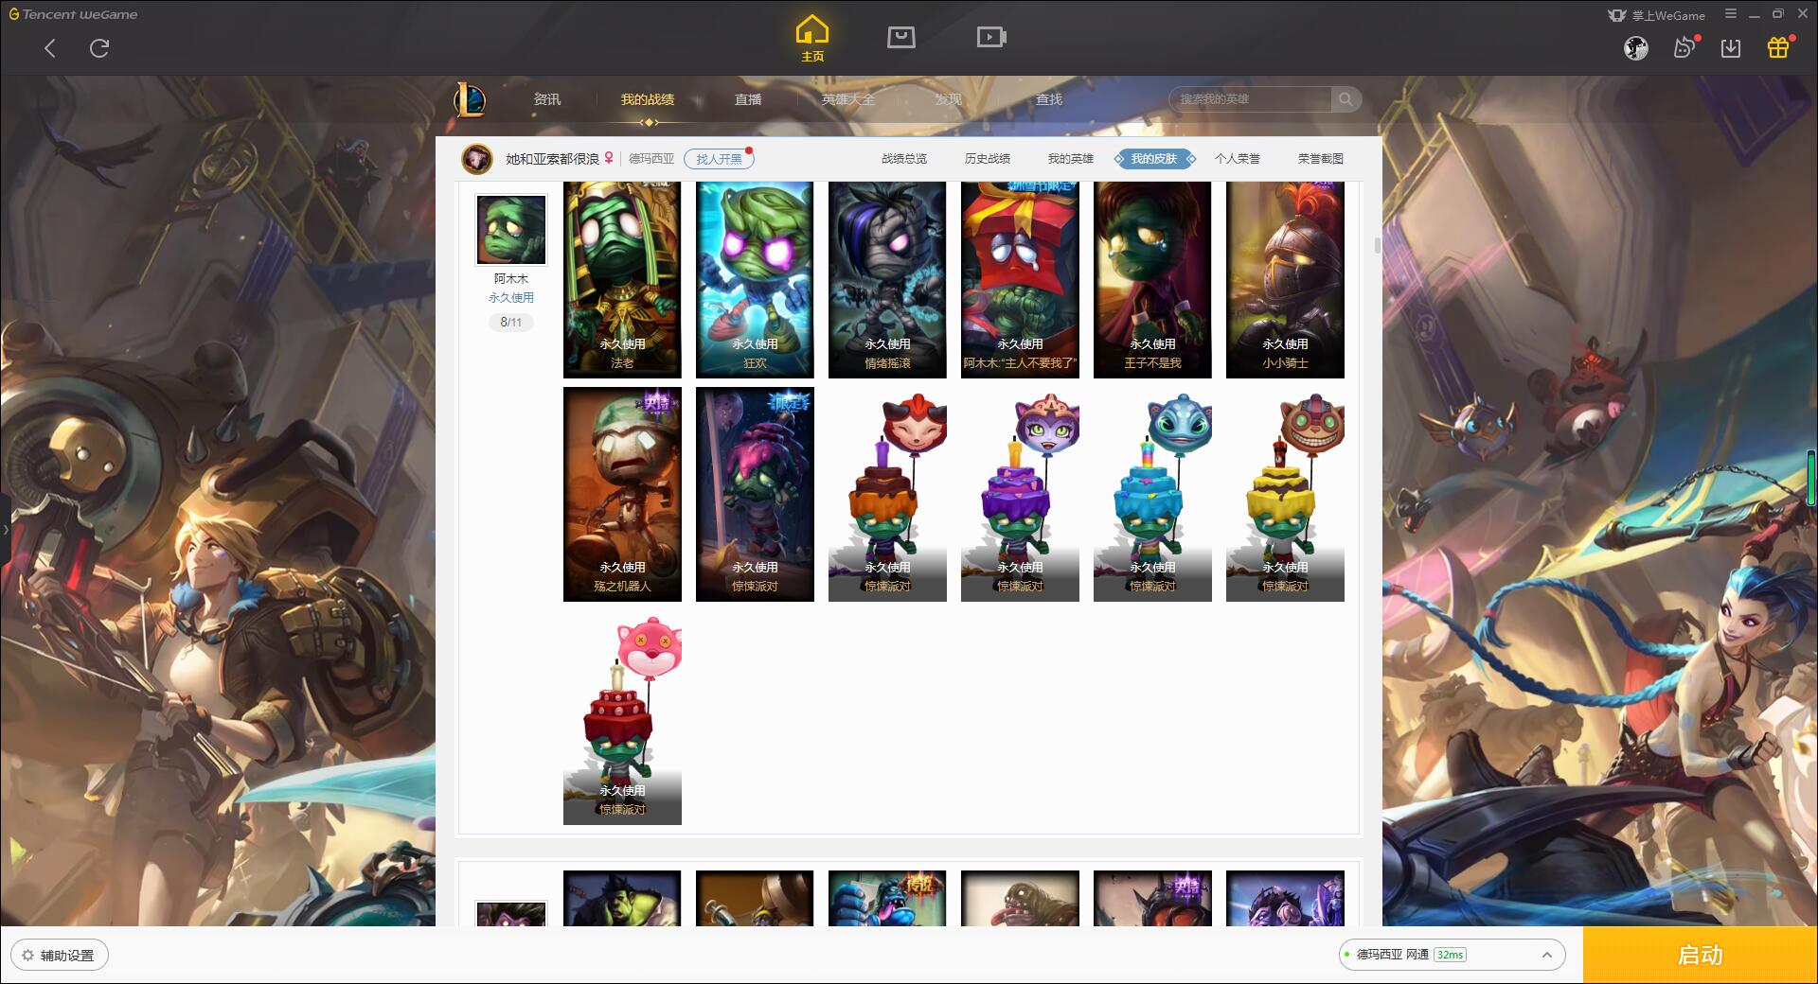The height and width of the screenshot is (984, 1818).
Task: Open the flame-cat notifications icon
Action: 1684,47
